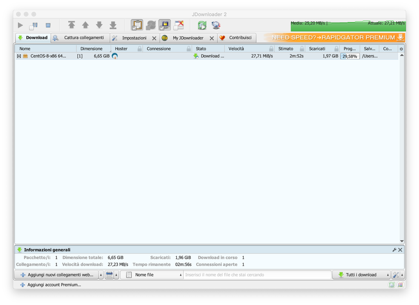
Task: Select the CentOS-8-x86 64... package name
Action: (x=48, y=56)
